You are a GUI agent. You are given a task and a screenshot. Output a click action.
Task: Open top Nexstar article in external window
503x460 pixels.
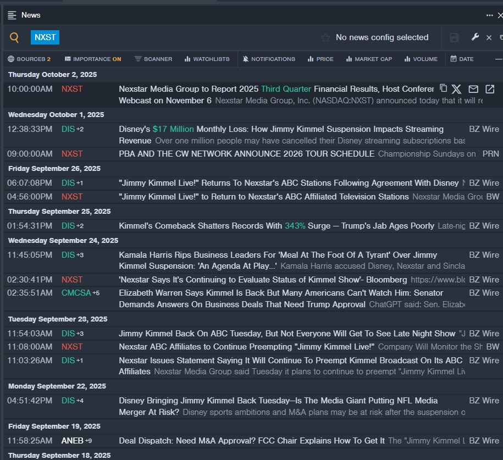pos(489,89)
